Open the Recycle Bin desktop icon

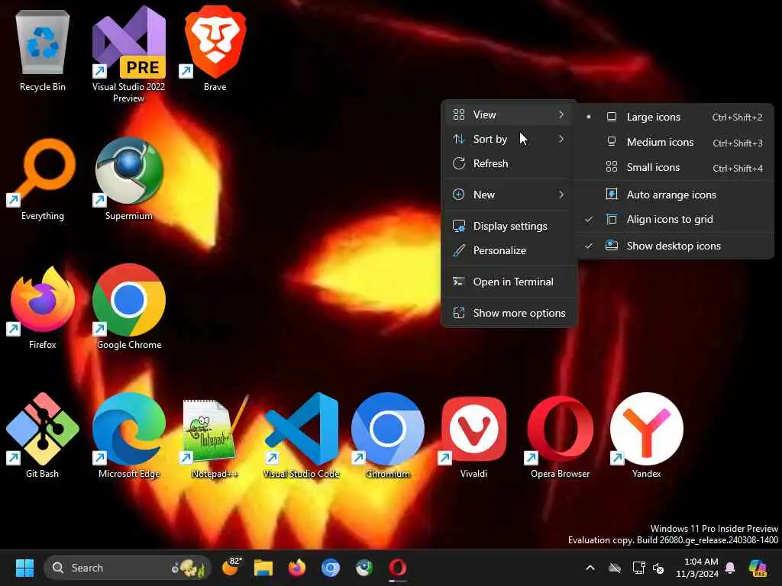[43, 50]
